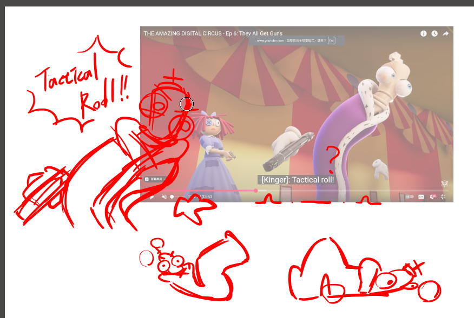
Task: Click the Share arrow icon
Action: coord(446,33)
